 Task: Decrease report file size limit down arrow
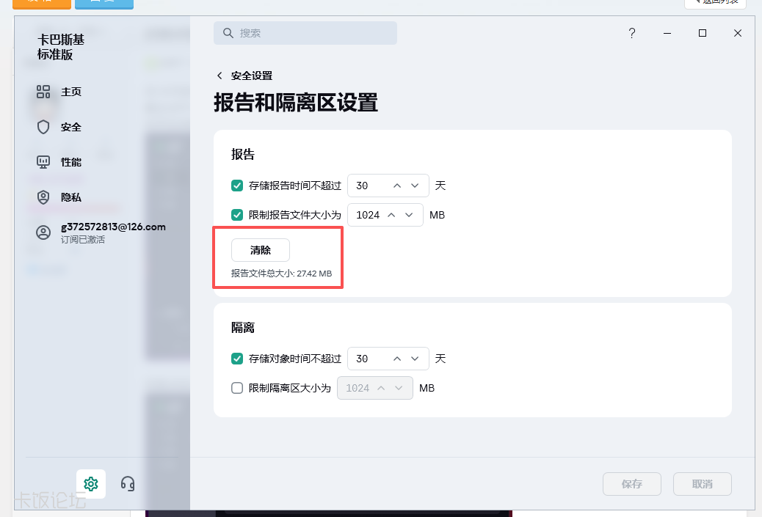[409, 215]
